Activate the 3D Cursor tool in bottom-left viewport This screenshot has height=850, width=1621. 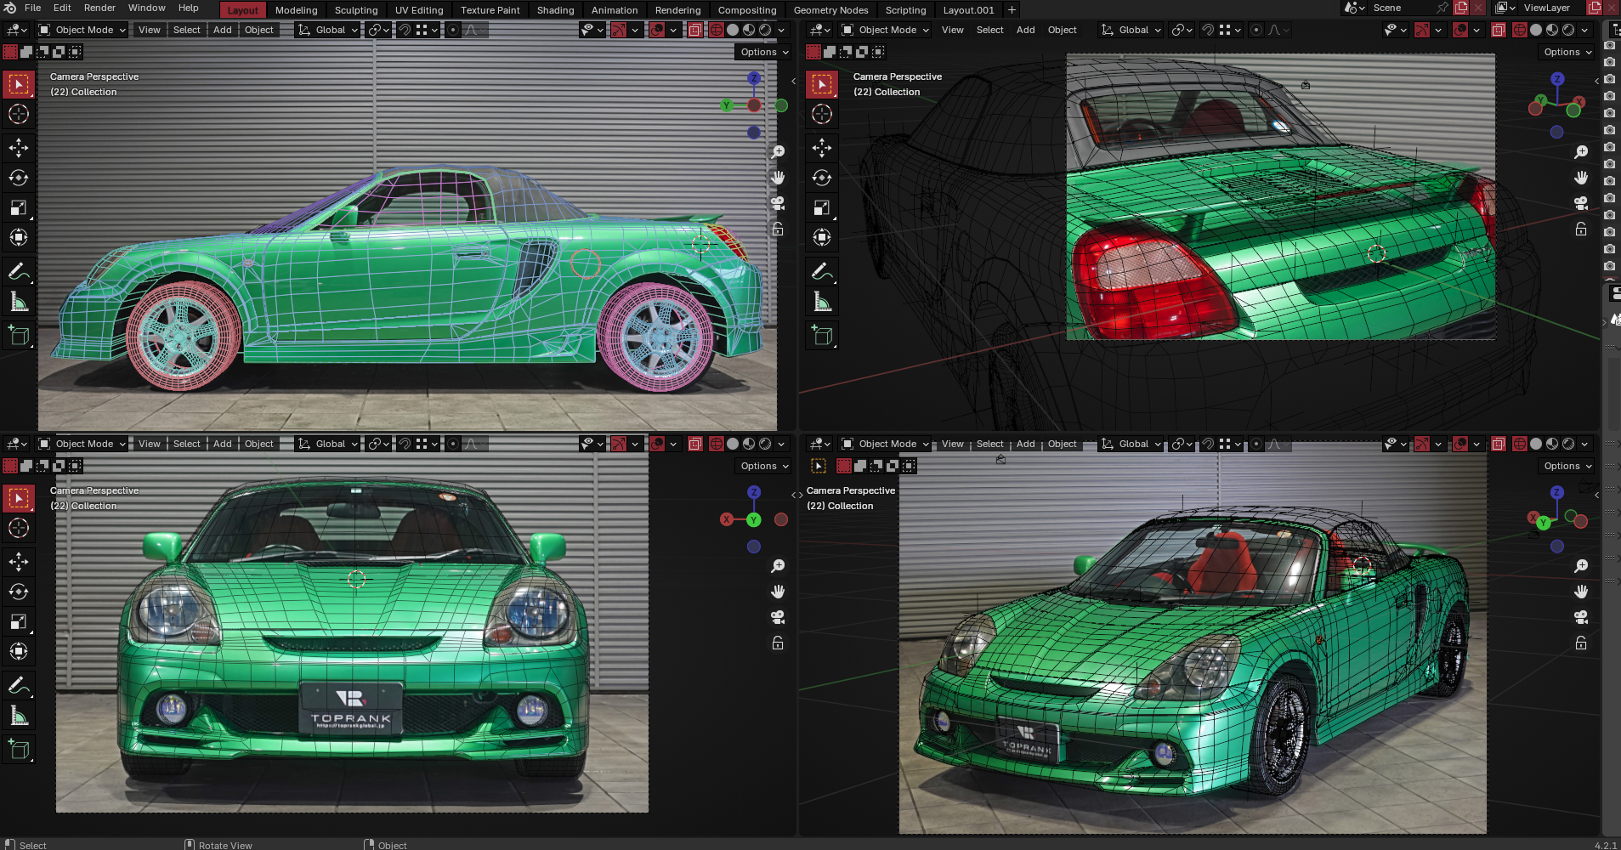click(x=19, y=528)
